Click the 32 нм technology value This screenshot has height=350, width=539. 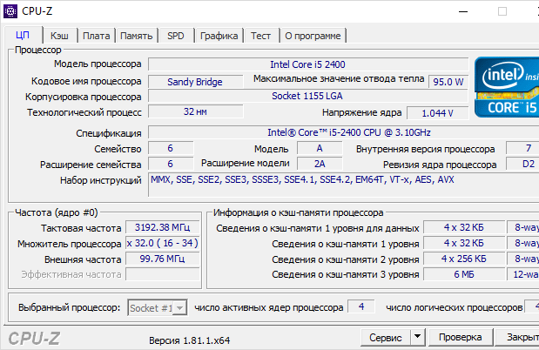point(195,111)
